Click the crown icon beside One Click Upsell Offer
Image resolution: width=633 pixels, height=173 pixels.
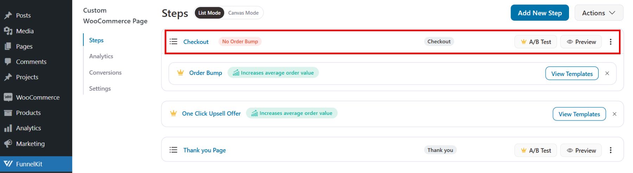click(173, 113)
